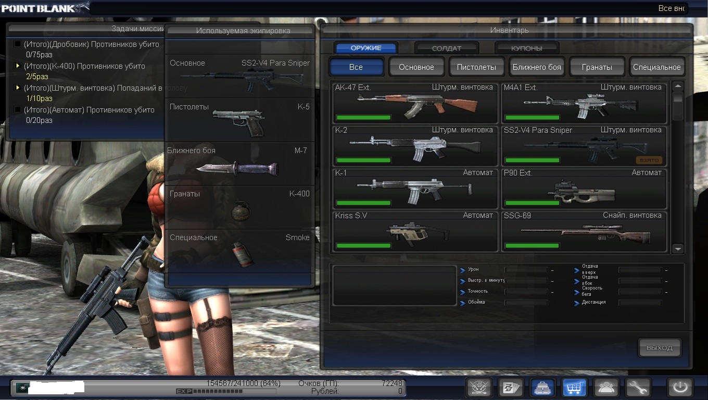Click the Инвентарь panel title
Screen dimensions: 708x400
click(x=509, y=30)
